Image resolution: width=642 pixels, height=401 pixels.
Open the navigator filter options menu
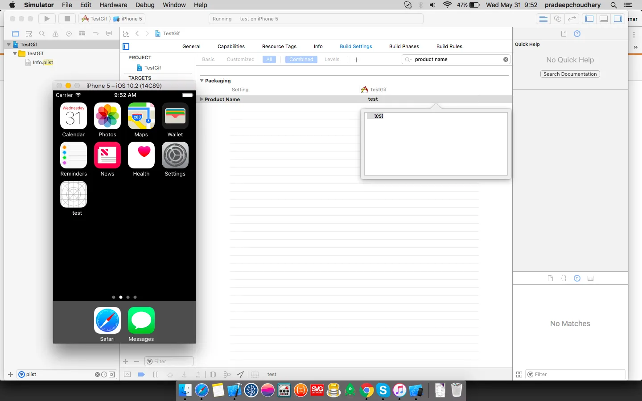point(21,375)
